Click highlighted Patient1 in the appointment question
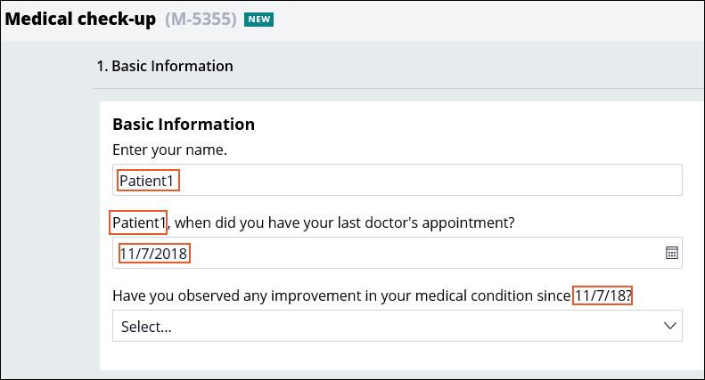 click(138, 222)
